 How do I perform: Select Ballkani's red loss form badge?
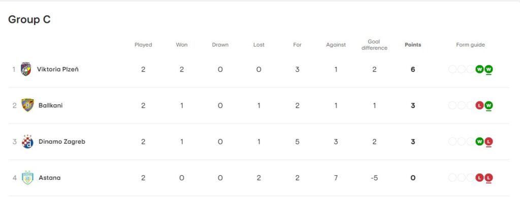(x=479, y=105)
